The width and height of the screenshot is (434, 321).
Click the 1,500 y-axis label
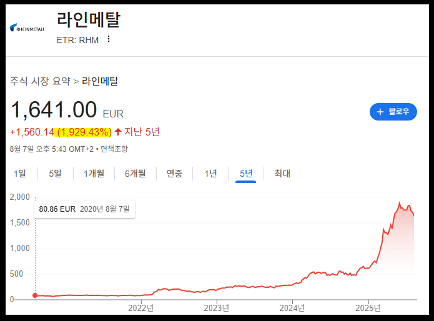(x=19, y=223)
